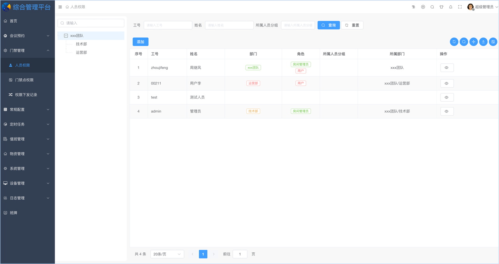Open the theme shirt icon settings
This screenshot has height=264, width=499.
pos(441,7)
